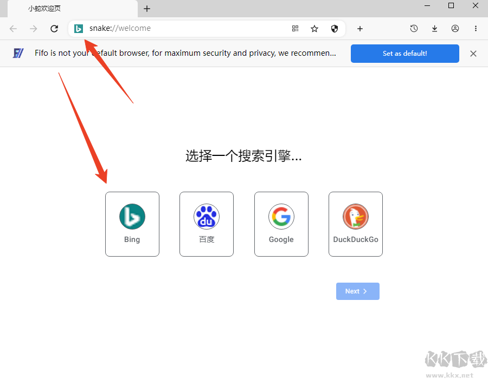Click the 选择一个搜索引擎 heading
This screenshot has width=488, height=379.
[x=243, y=155]
